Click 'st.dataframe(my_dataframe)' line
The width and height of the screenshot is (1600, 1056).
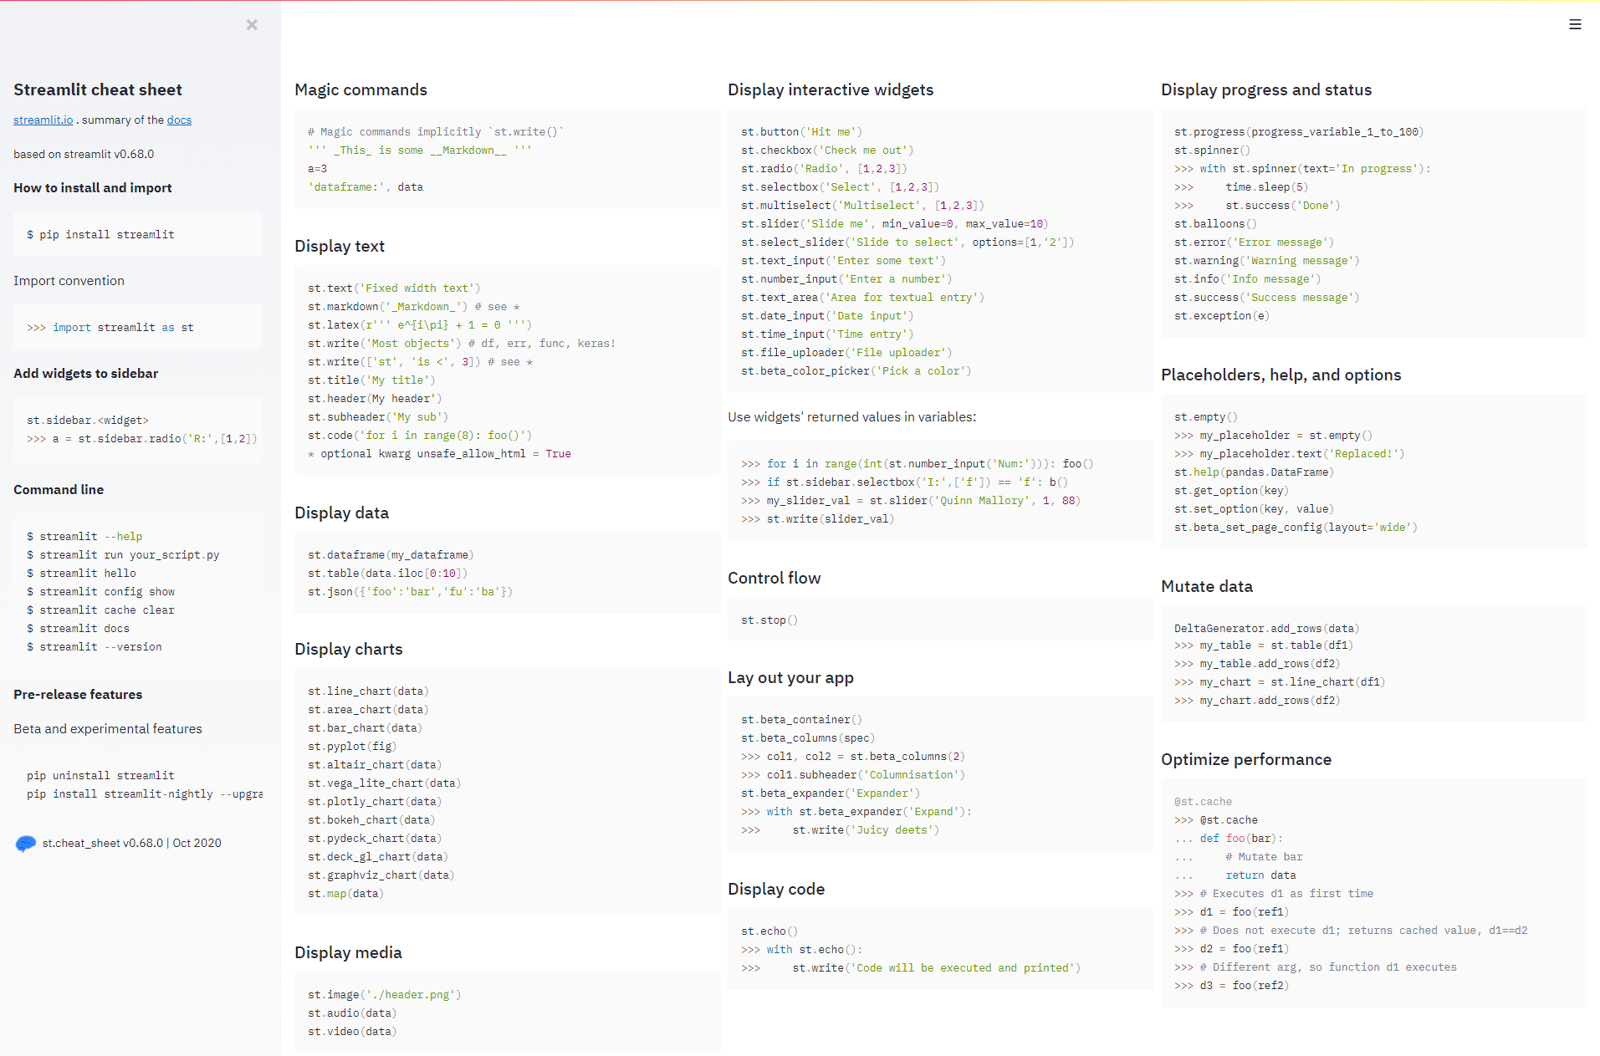click(391, 555)
